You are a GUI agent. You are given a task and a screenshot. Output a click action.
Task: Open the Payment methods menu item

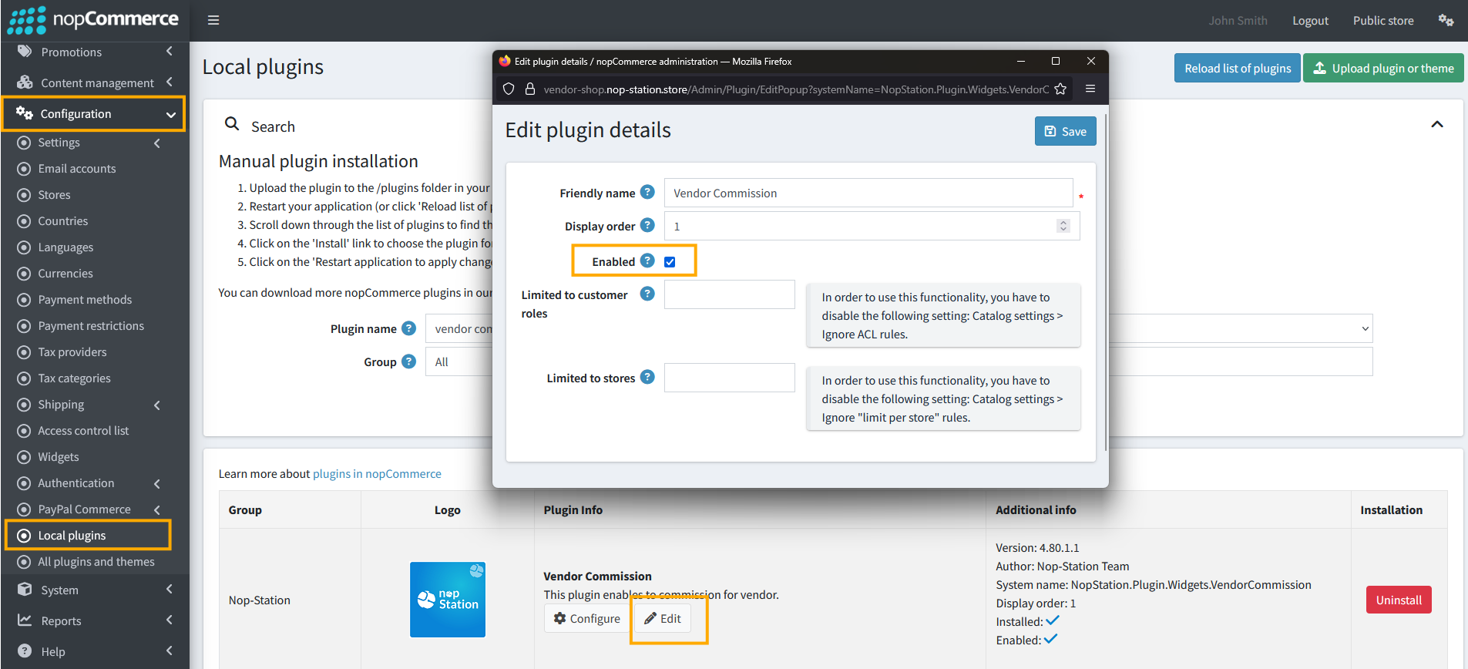85,300
